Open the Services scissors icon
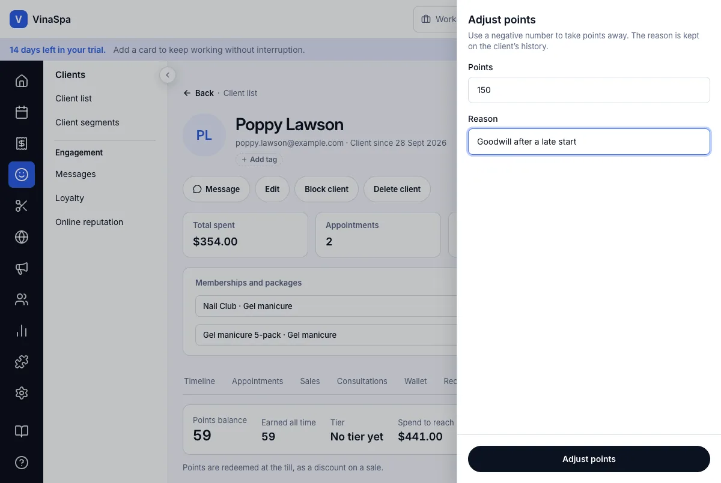The image size is (721, 483). pyautogui.click(x=22, y=206)
